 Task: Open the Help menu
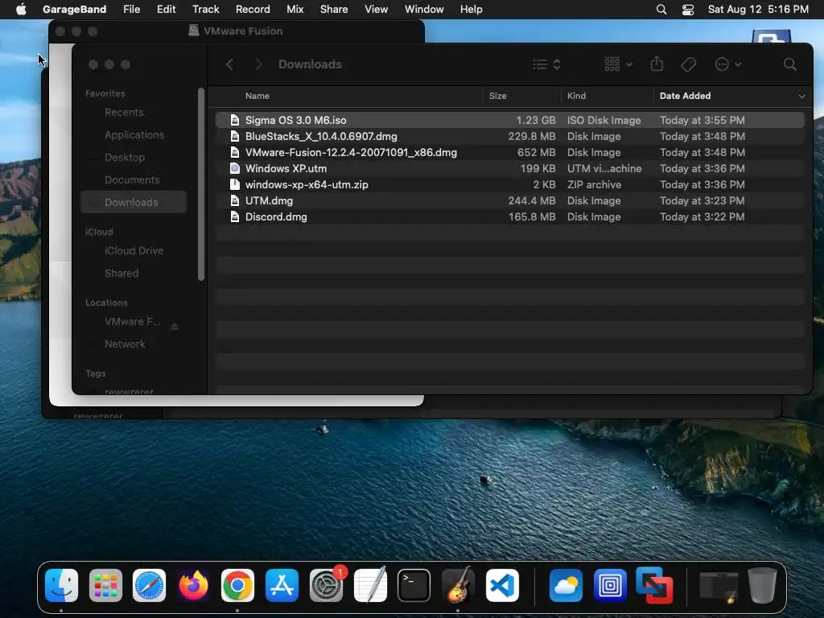coord(471,10)
